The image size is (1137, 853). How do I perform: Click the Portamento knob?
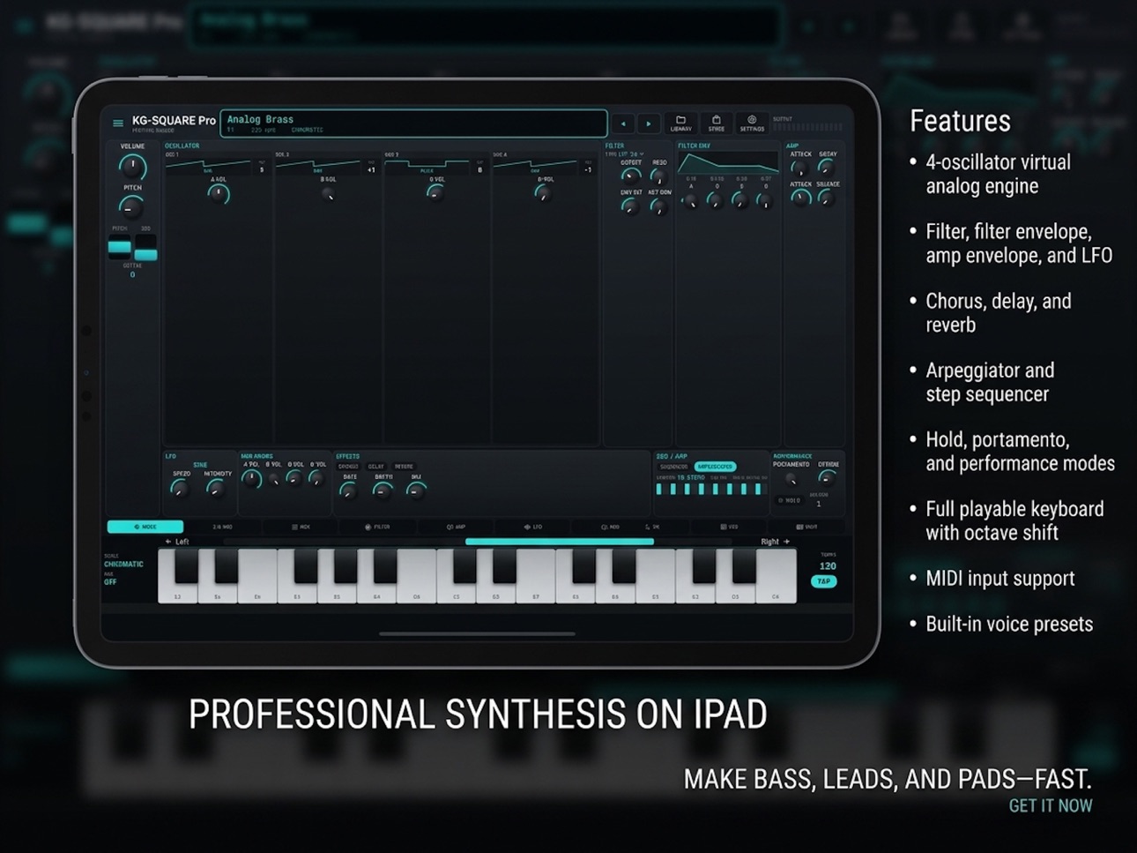click(791, 478)
